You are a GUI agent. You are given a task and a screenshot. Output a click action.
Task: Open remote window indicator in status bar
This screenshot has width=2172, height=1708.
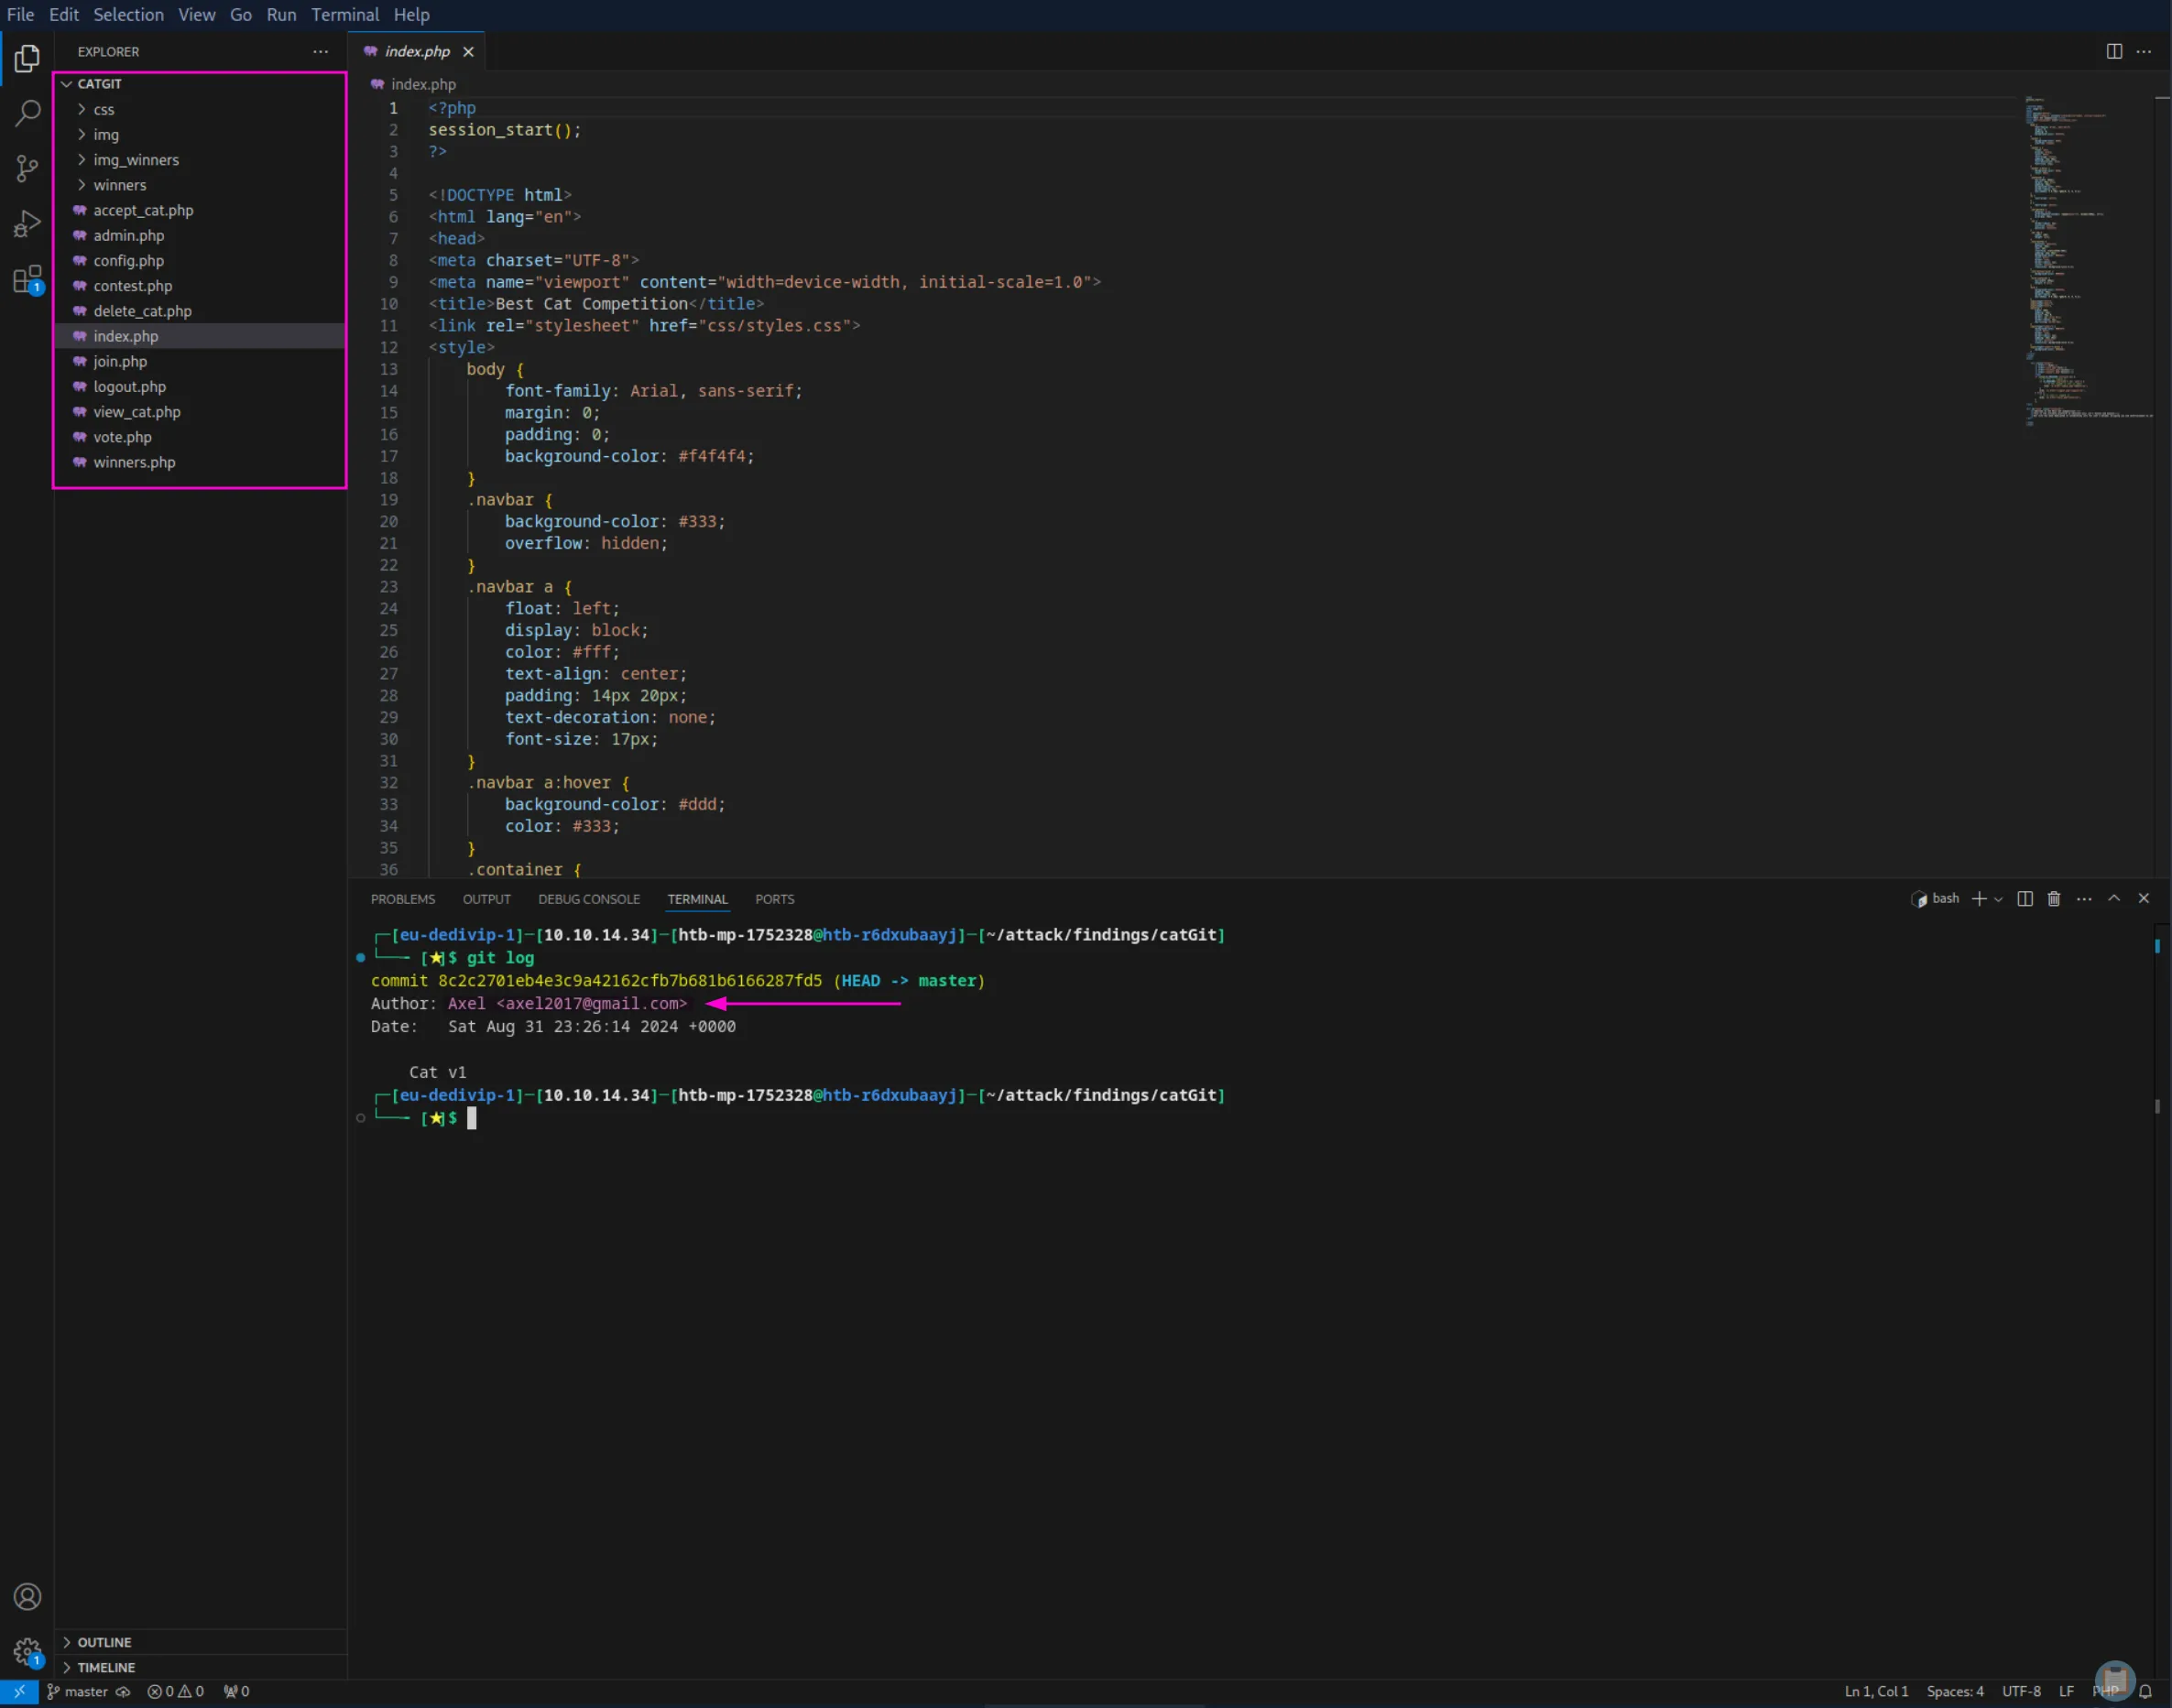19,1692
